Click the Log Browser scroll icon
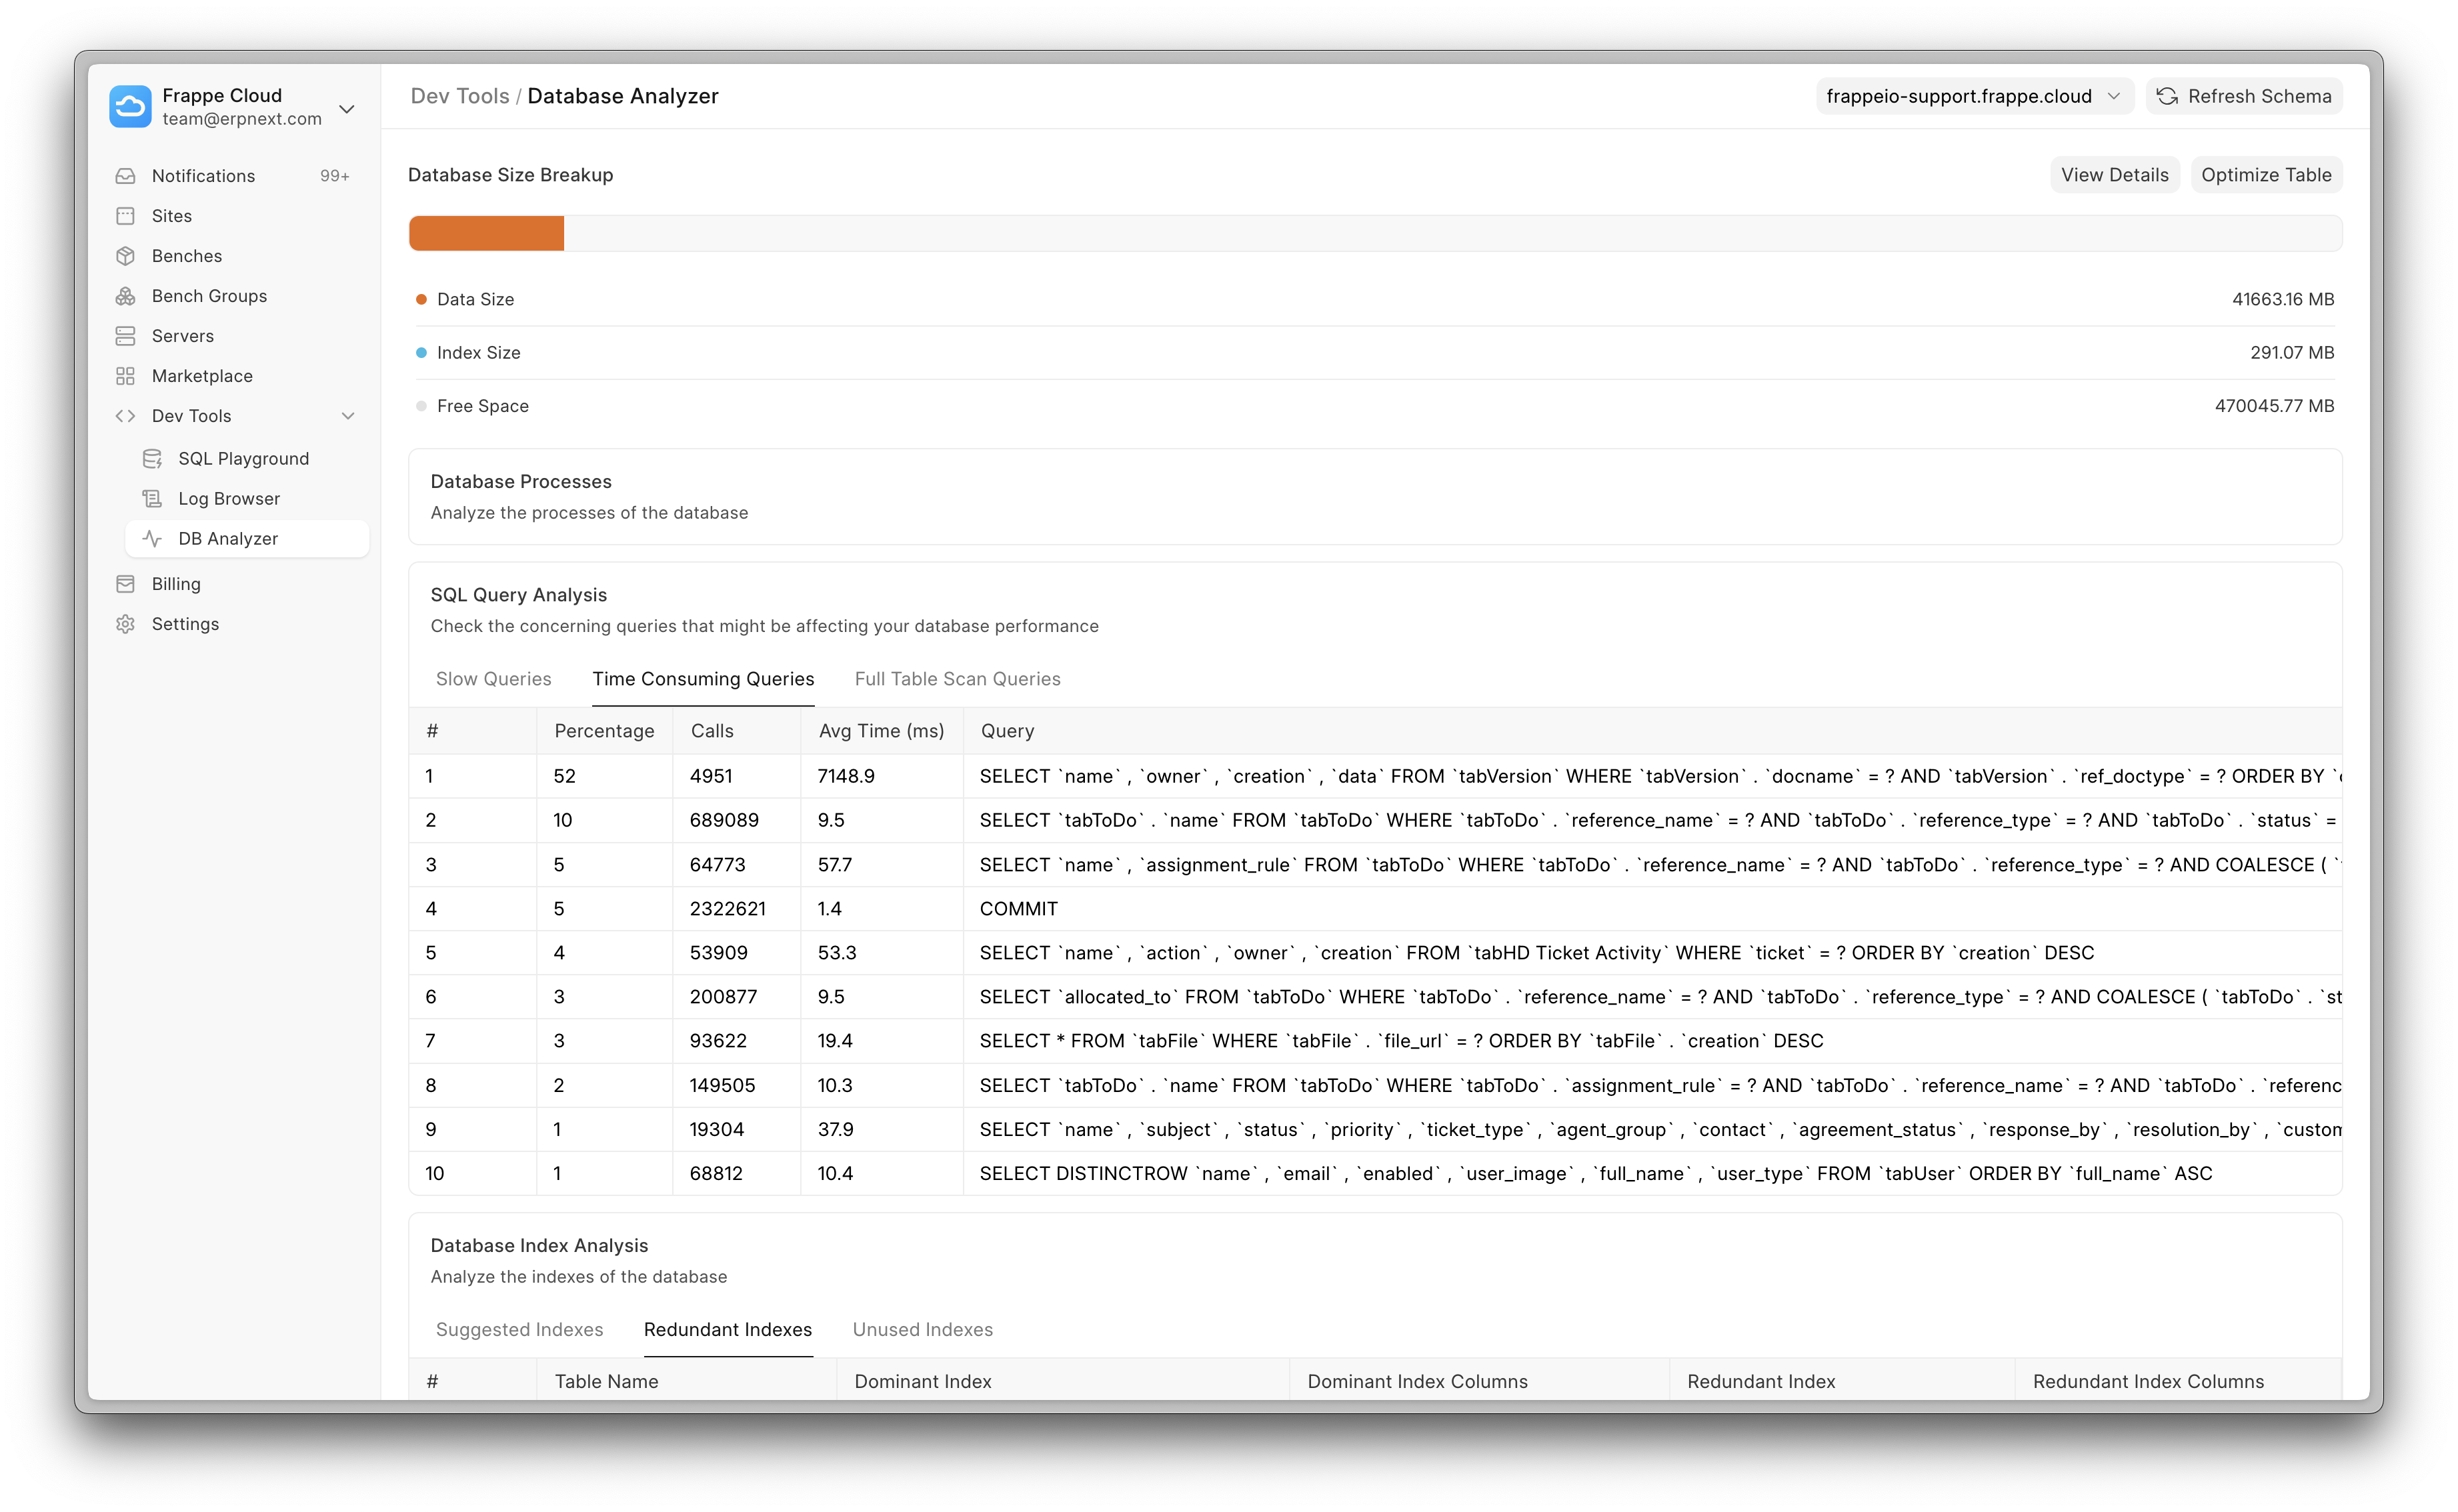Viewport: 2458px width, 1512px height. [x=152, y=499]
